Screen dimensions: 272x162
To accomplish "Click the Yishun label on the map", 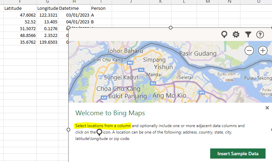I will (163, 67).
